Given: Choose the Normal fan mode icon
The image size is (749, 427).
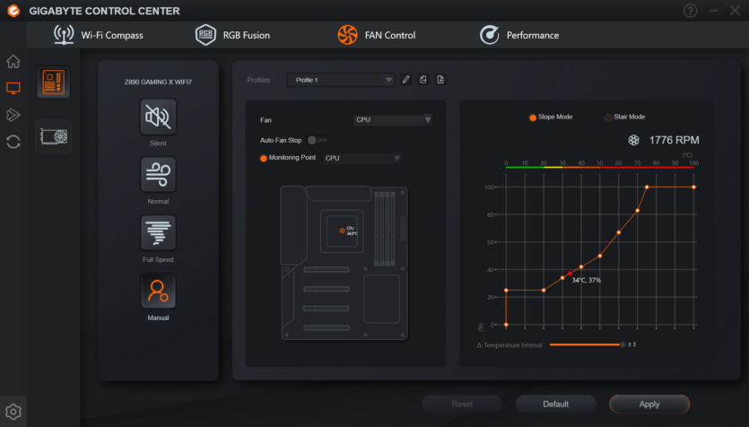Looking at the screenshot, I should [x=158, y=175].
